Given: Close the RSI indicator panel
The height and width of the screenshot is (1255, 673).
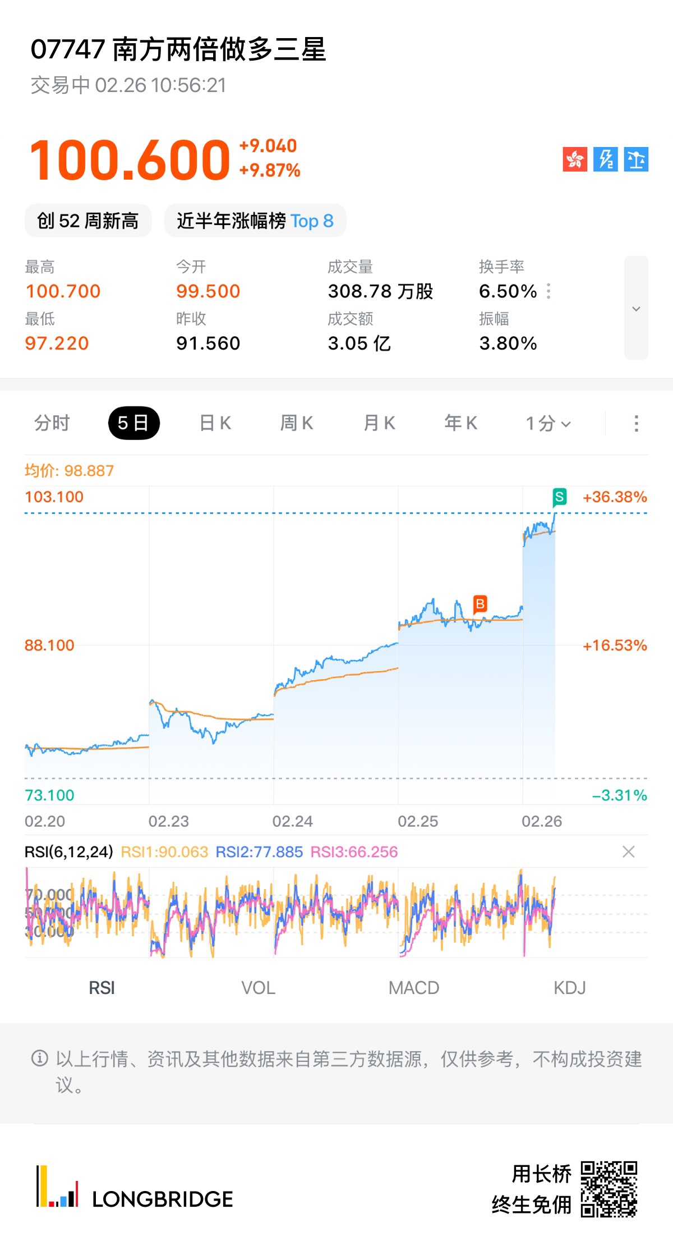Looking at the screenshot, I should 628,852.
